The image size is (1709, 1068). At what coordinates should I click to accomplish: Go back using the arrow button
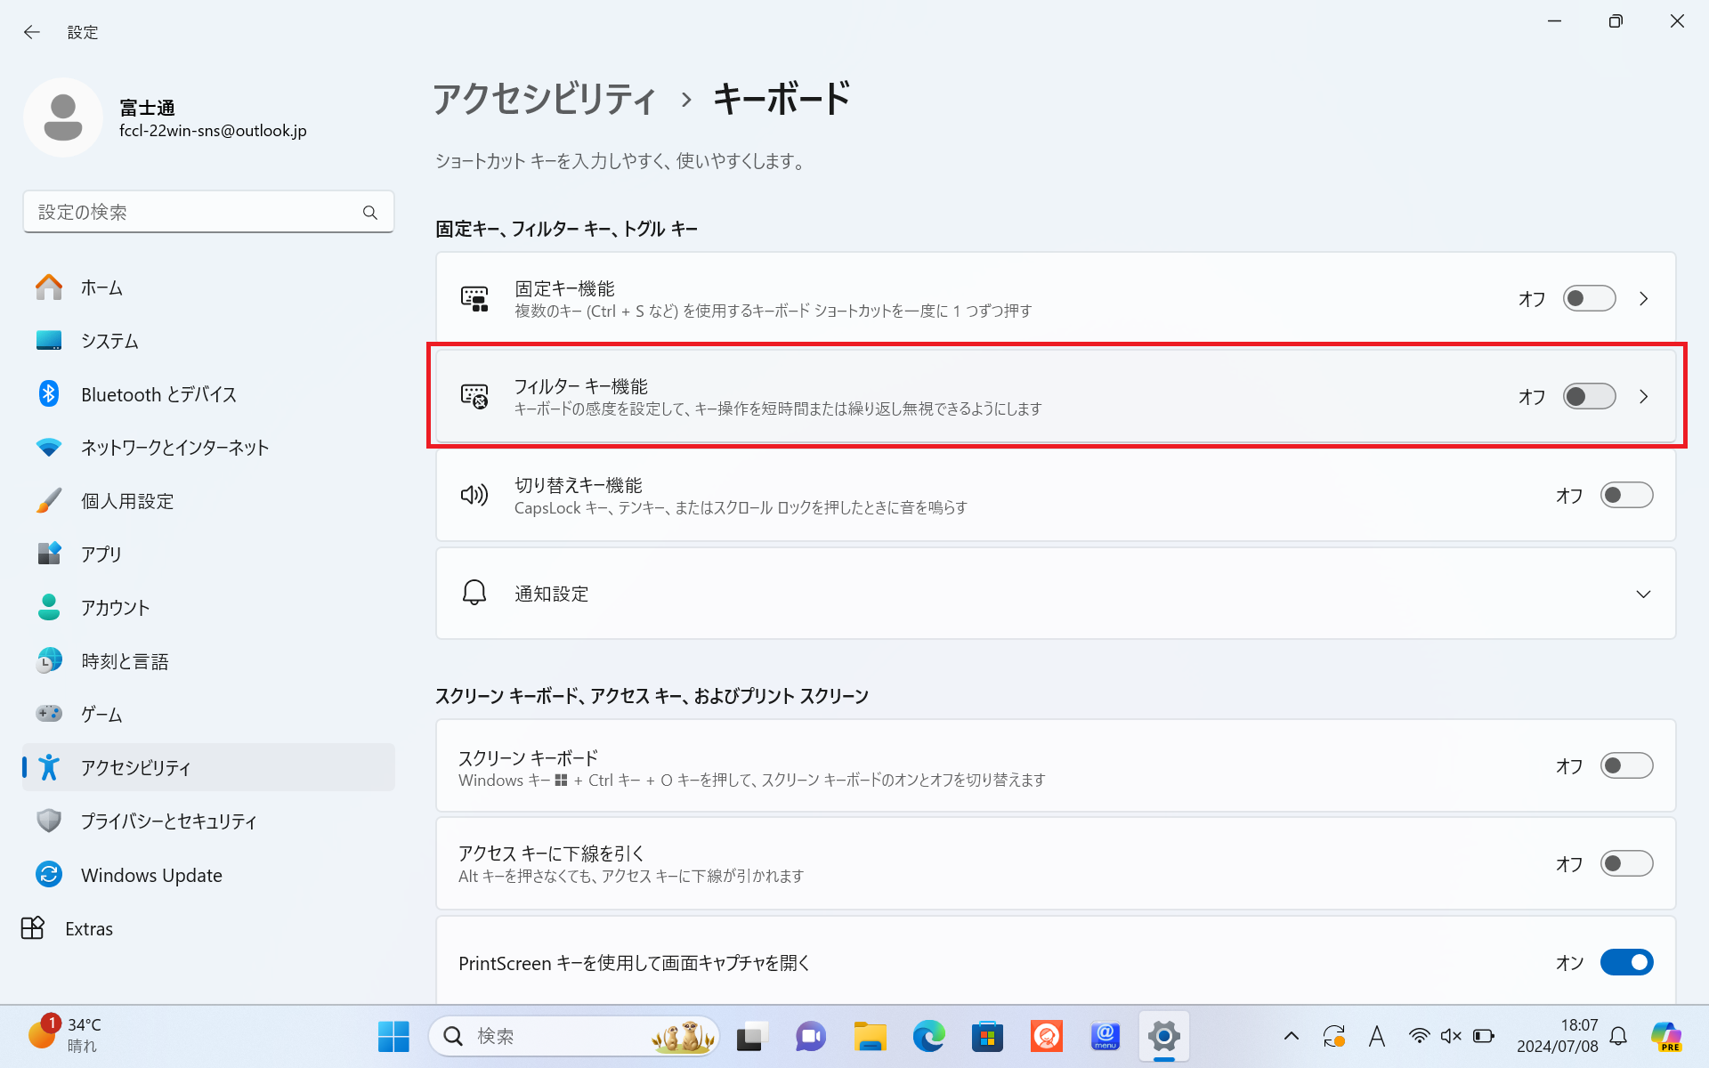tap(32, 32)
